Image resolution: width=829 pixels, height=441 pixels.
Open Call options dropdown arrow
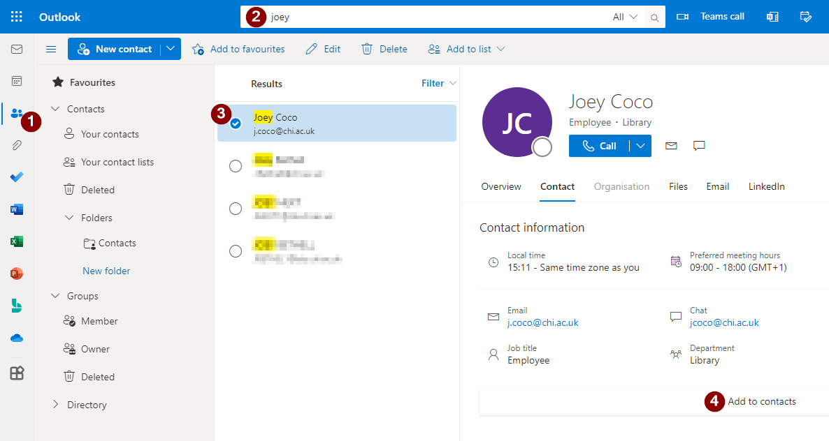[x=640, y=146]
